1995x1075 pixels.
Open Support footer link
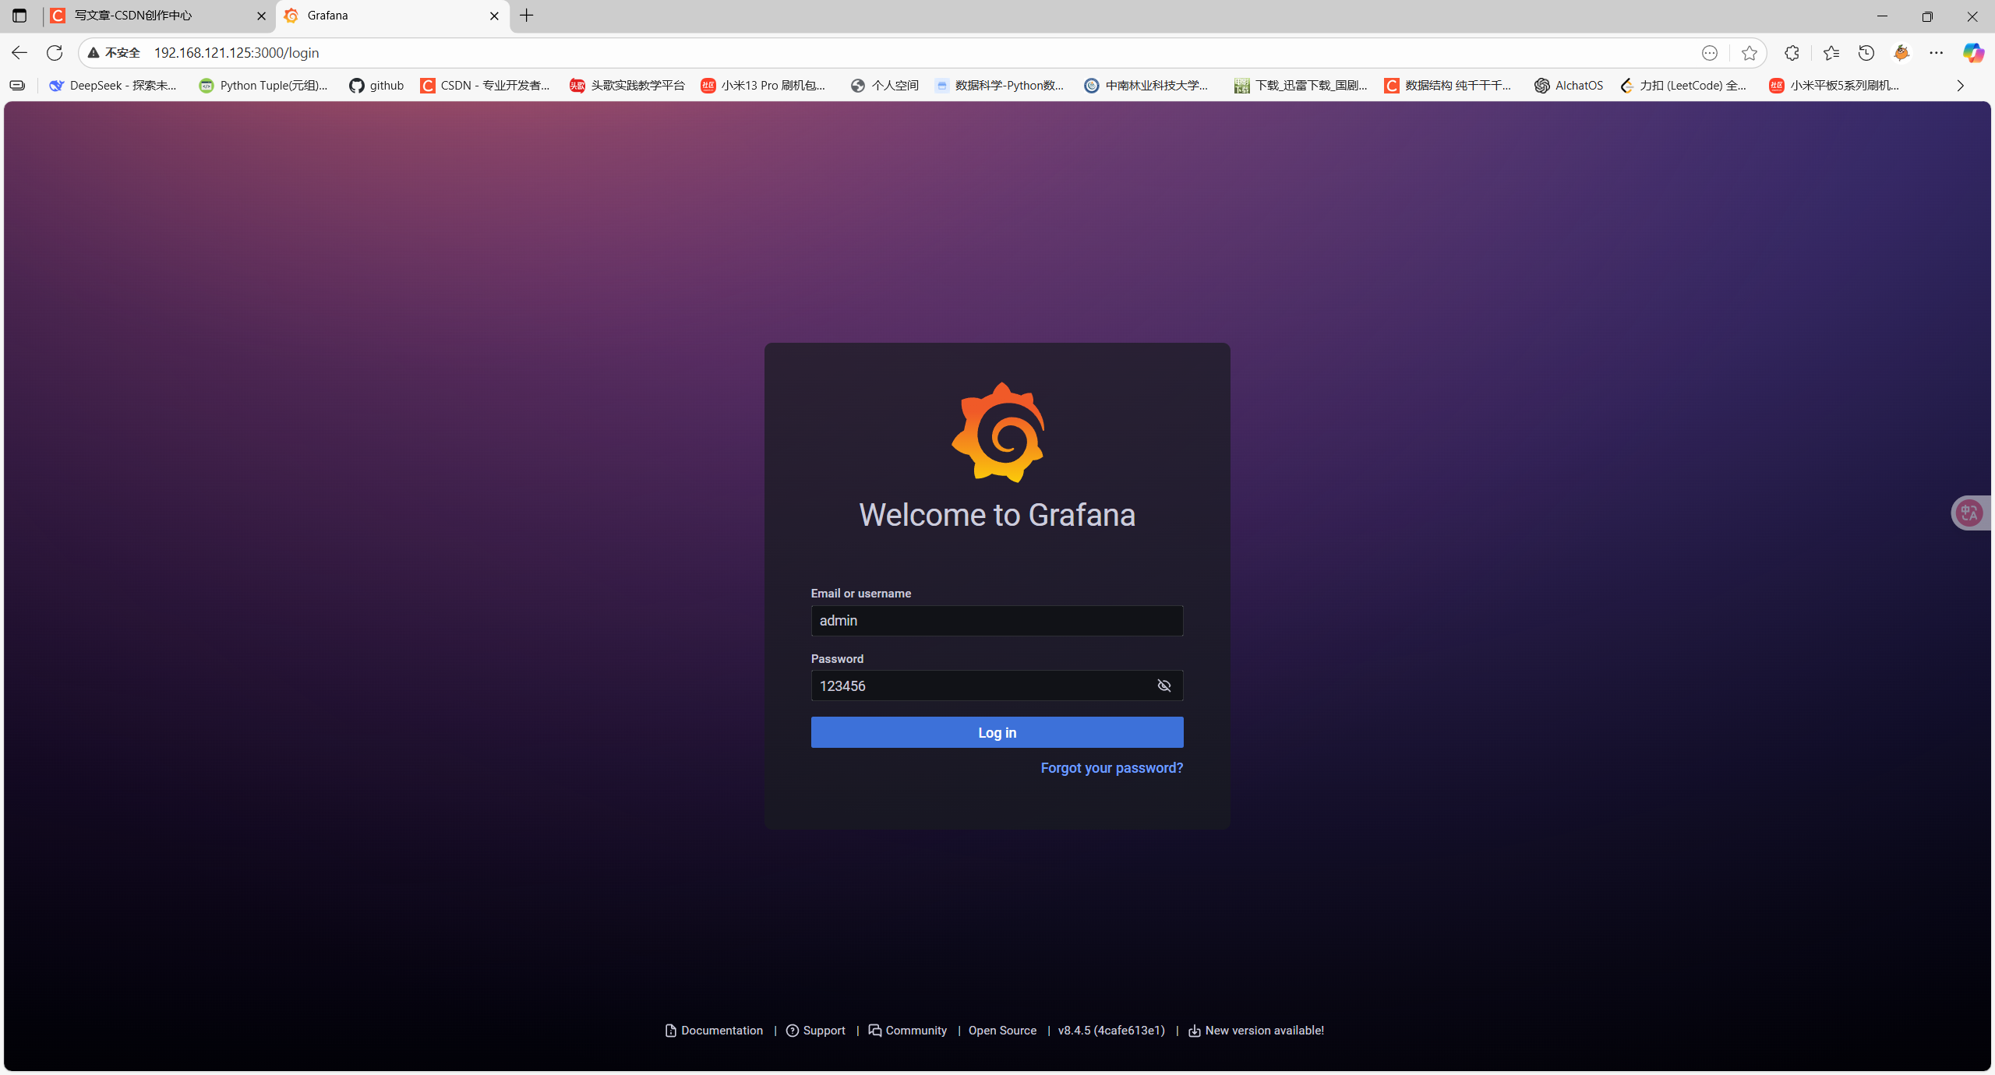point(815,1031)
